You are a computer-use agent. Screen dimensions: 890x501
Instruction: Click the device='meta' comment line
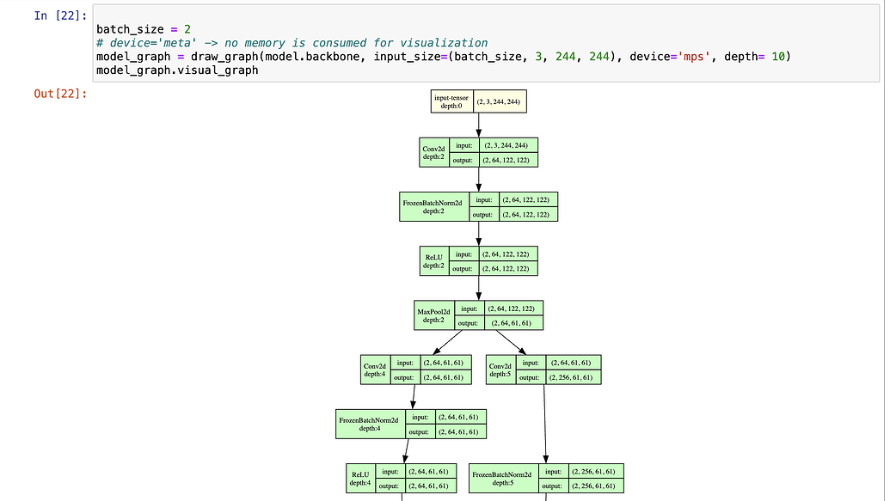(x=292, y=43)
